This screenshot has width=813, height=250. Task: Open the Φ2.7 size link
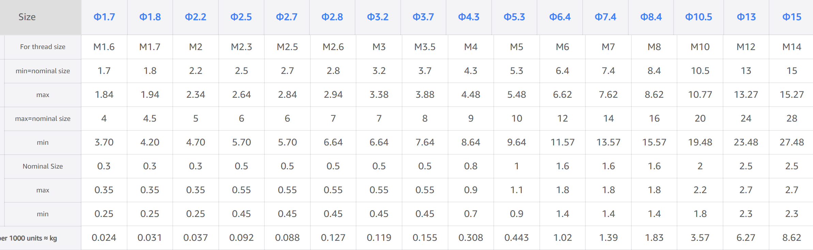point(287,17)
